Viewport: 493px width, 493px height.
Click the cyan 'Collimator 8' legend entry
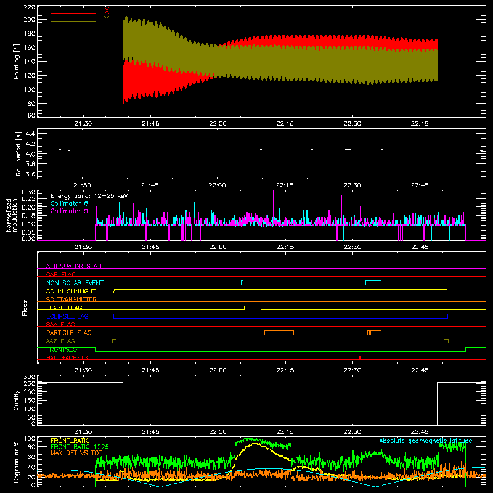click(69, 203)
